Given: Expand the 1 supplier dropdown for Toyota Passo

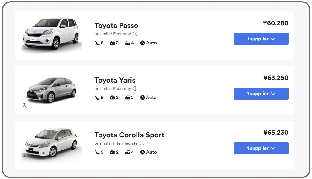Looking at the screenshot, I should [x=261, y=39].
